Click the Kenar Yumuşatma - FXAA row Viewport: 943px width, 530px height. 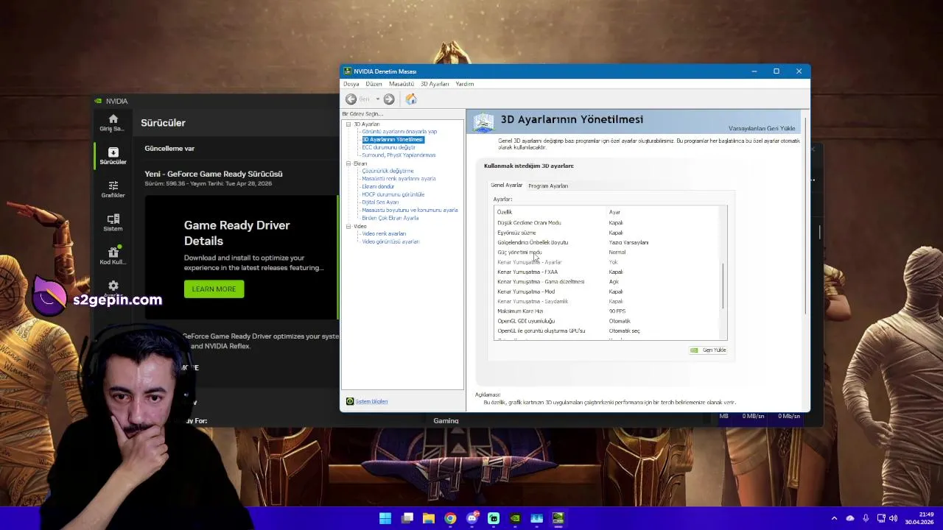606,272
